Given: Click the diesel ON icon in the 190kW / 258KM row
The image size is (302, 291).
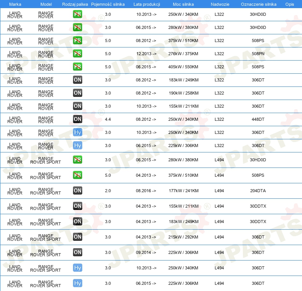Looking at the screenshot, I should pos(77,93).
